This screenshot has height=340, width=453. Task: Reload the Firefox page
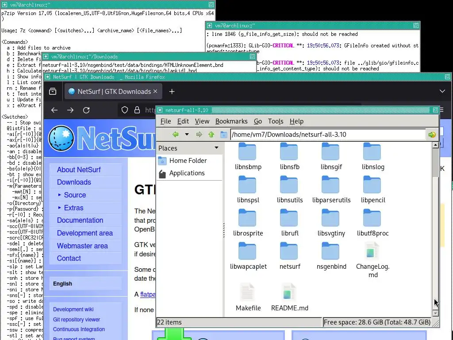pyautogui.click(x=86, y=110)
